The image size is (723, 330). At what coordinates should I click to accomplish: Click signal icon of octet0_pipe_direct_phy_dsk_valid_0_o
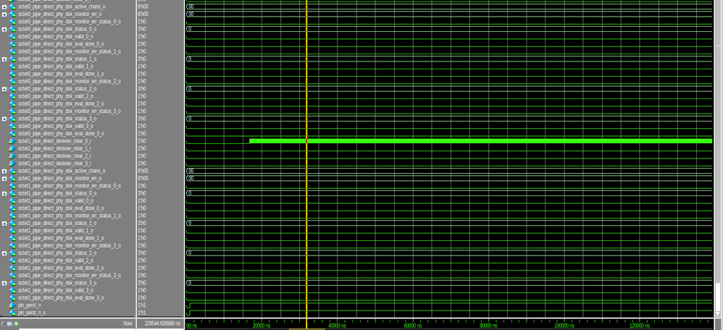[12, 36]
